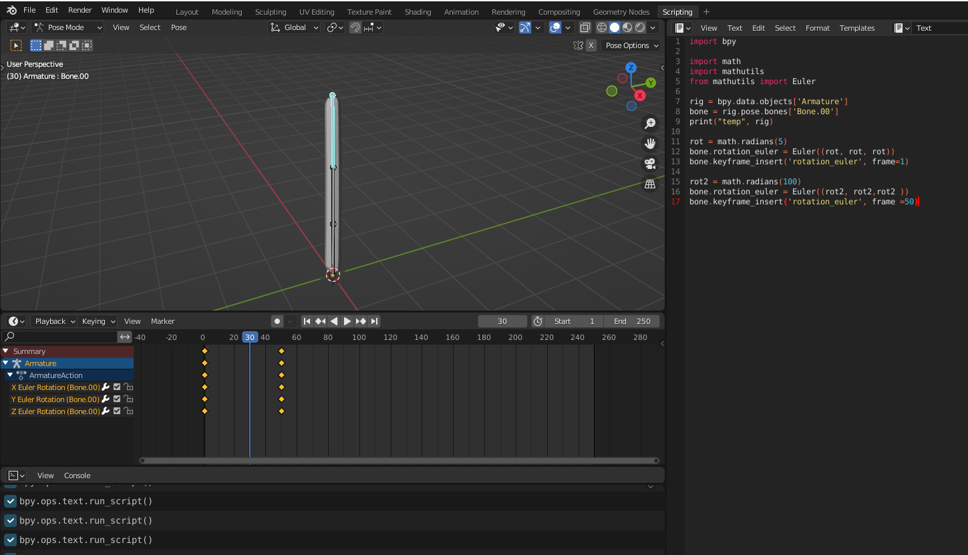This screenshot has height=555, width=968.
Task: Toggle viewport overlays display
Action: click(555, 27)
